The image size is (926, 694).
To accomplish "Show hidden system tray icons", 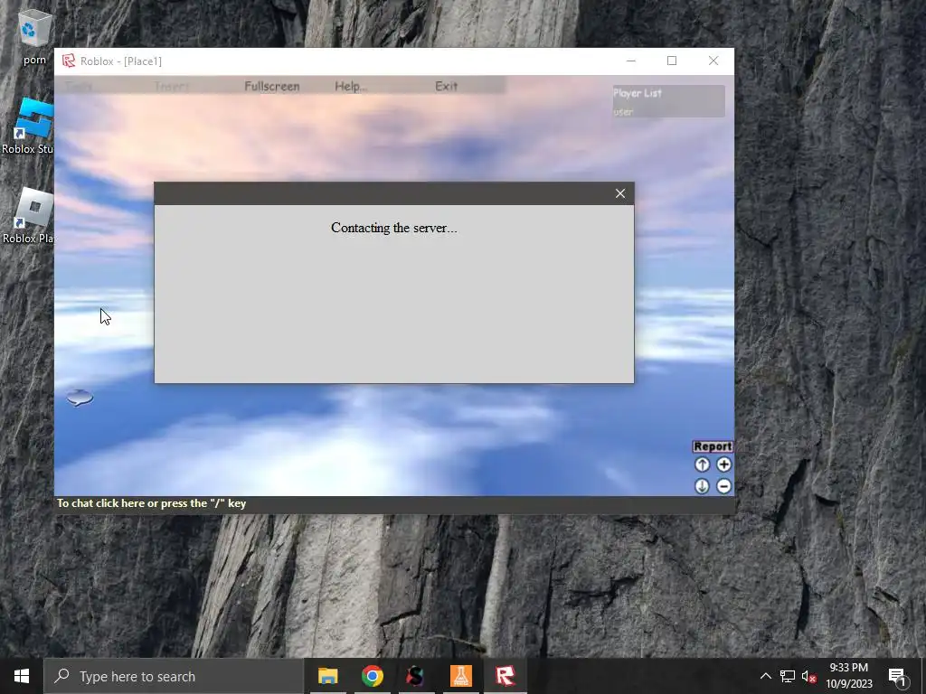I will (x=765, y=676).
